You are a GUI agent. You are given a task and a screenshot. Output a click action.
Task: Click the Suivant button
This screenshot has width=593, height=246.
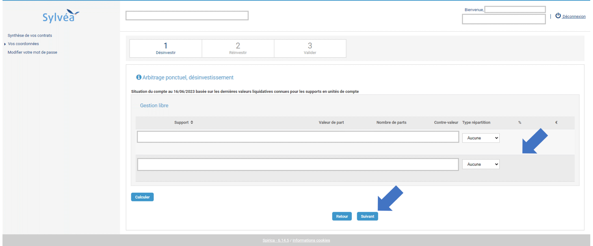point(367,216)
